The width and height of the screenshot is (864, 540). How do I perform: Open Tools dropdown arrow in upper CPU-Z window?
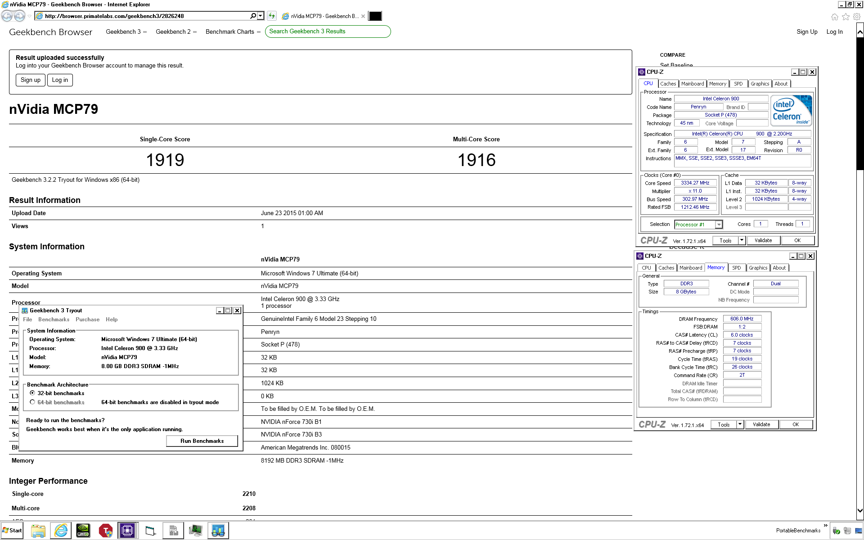(x=742, y=240)
